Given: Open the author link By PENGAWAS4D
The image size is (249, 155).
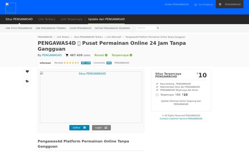Looking at the screenshot, I should (x=52, y=55).
